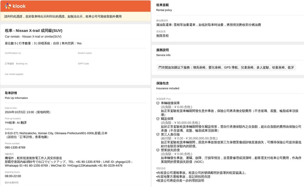Click the 訂單編號 Booking no. label
This screenshot has width=304, height=187.
[16, 64]
